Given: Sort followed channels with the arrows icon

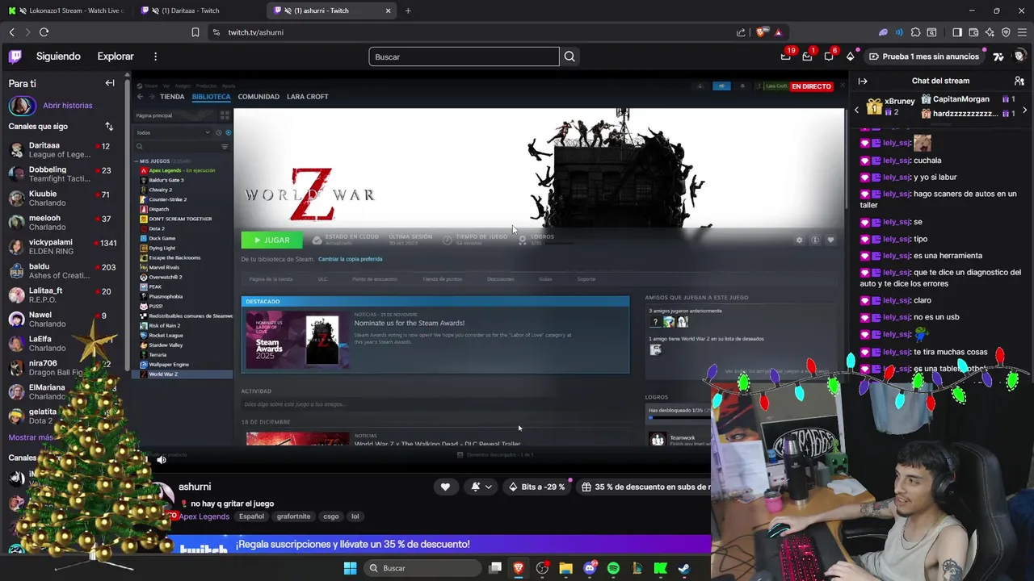Looking at the screenshot, I should (x=109, y=127).
